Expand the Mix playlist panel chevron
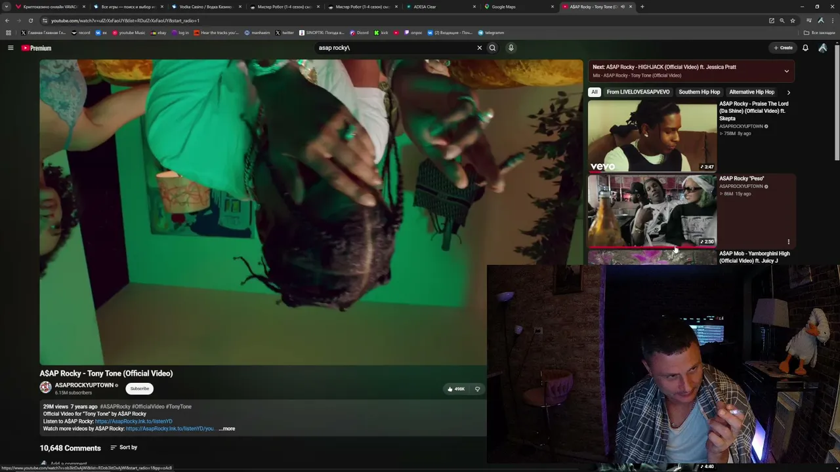Viewport: 840px width, 472px height. pos(786,71)
